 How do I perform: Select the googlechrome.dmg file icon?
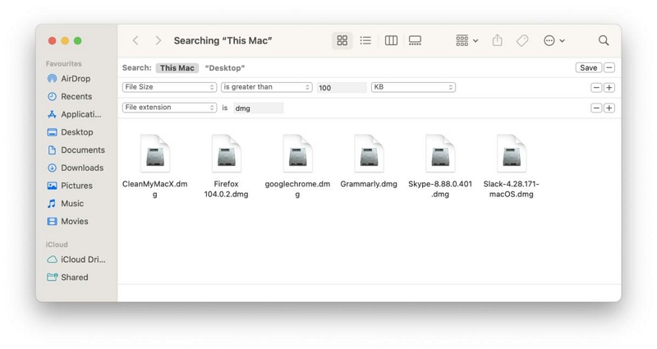pyautogui.click(x=297, y=154)
